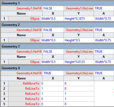The width and height of the screenshot is (114, 107).
Task: Click Geometry 1 Name column header
Action: pos(21,14)
